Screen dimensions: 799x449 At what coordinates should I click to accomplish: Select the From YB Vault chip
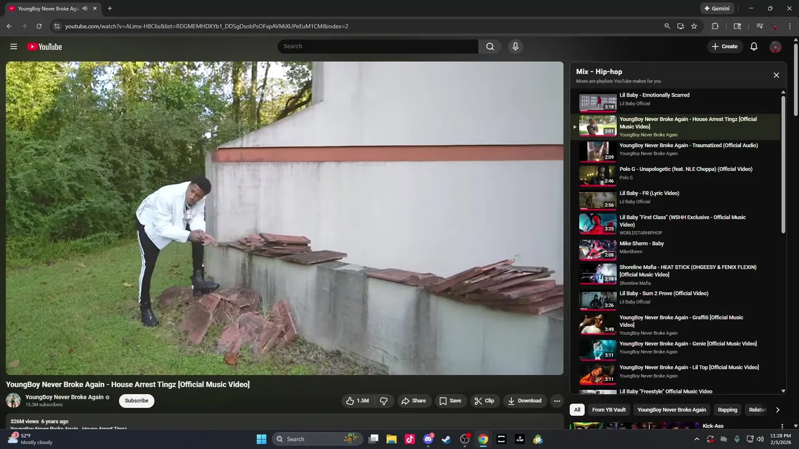[609, 410]
